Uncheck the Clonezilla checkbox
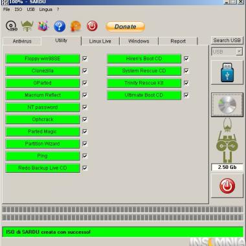 tap(85, 71)
